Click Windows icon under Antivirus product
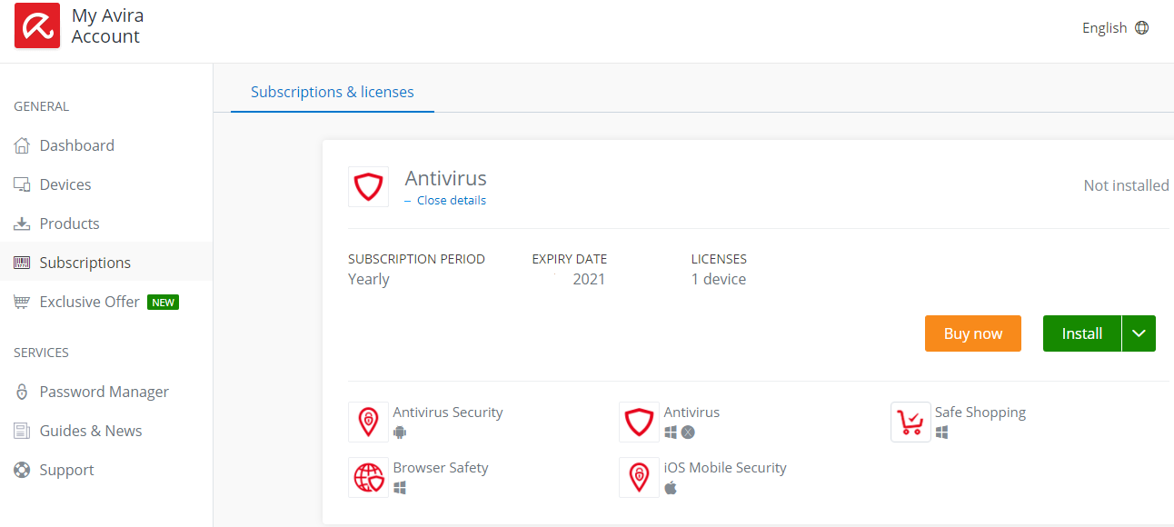1174x527 pixels. [671, 433]
